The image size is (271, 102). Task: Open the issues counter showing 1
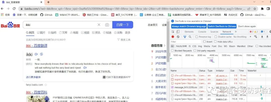pos(263,32)
